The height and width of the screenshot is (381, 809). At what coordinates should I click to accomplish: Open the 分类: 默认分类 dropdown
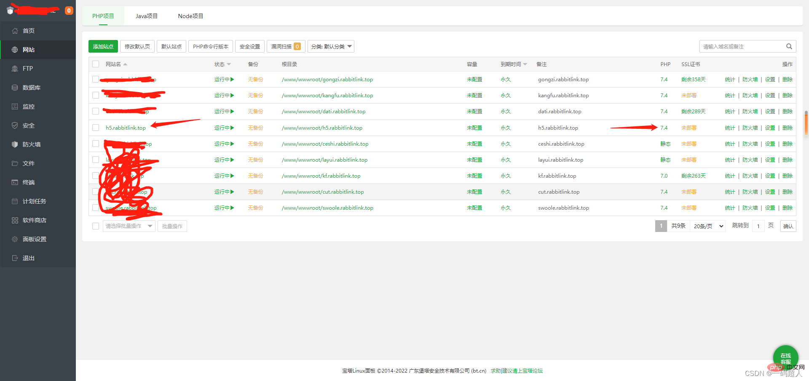tap(331, 46)
